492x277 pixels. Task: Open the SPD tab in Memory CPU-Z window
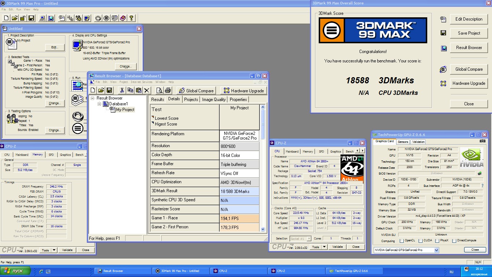[51, 155]
